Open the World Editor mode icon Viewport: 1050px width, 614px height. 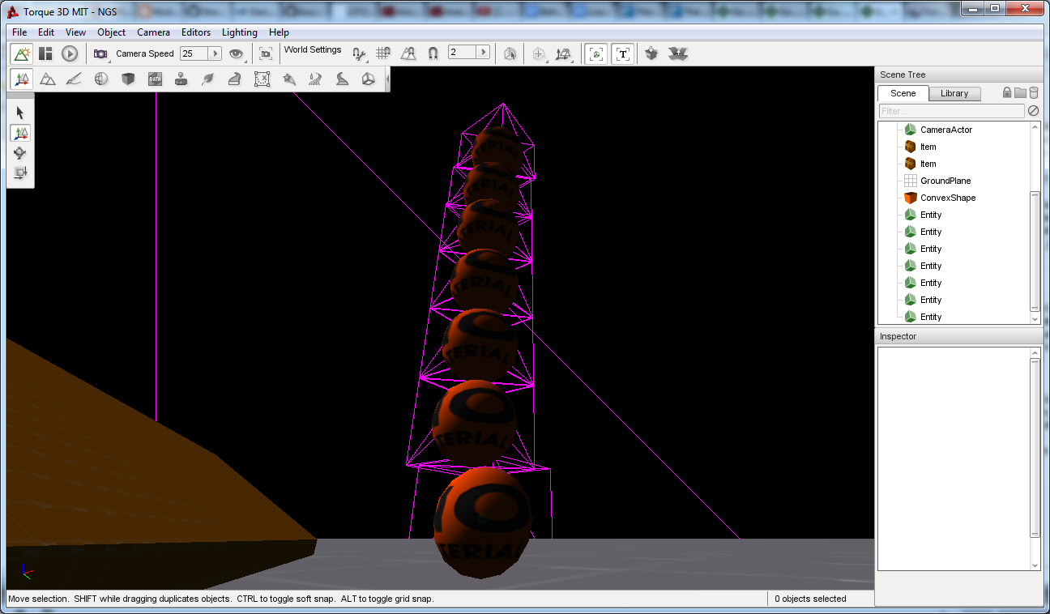tap(22, 53)
